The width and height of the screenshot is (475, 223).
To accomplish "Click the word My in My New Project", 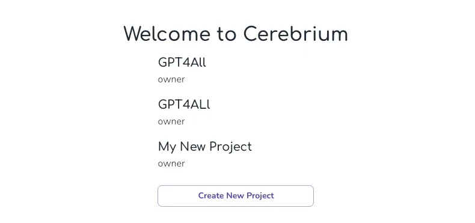I will (167, 147).
